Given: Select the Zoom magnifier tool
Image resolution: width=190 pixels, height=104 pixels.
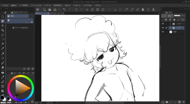Looking at the screenshot, I should pos(3,16).
